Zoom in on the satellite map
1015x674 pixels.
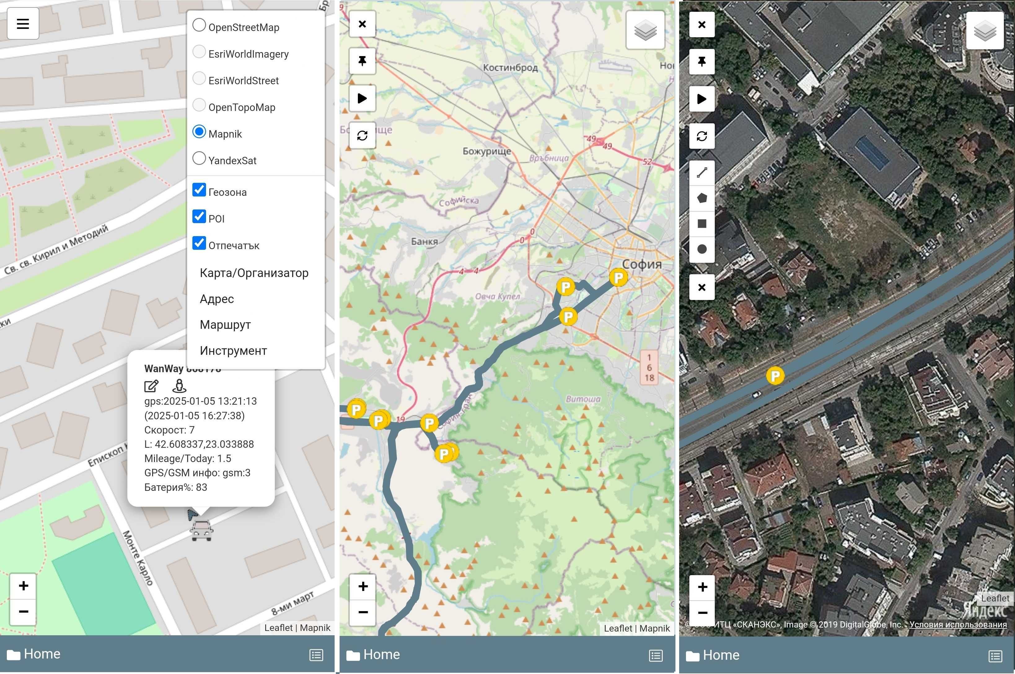pyautogui.click(x=703, y=587)
